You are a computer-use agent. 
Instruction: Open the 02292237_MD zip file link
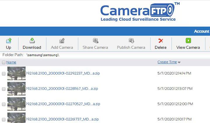(x=63, y=74)
